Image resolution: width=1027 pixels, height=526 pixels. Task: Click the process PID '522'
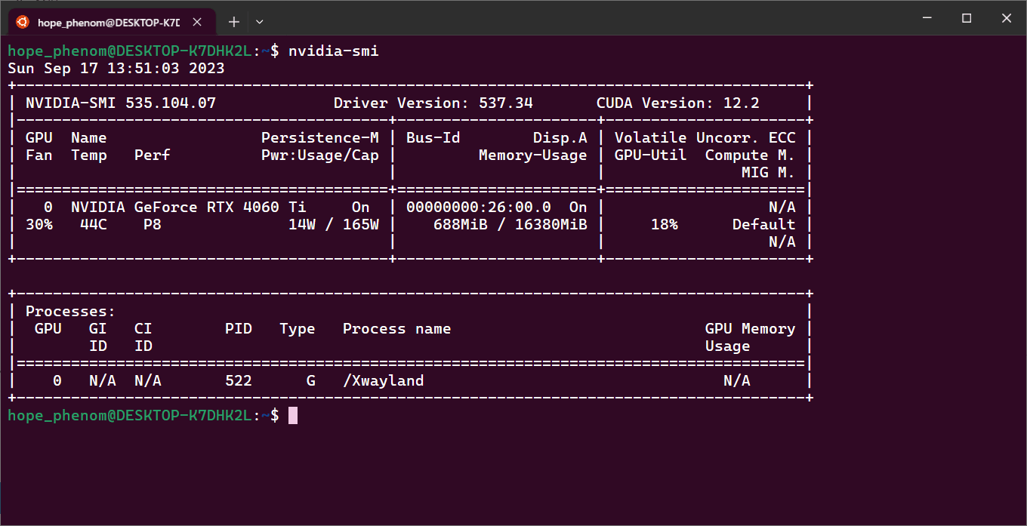pos(239,381)
